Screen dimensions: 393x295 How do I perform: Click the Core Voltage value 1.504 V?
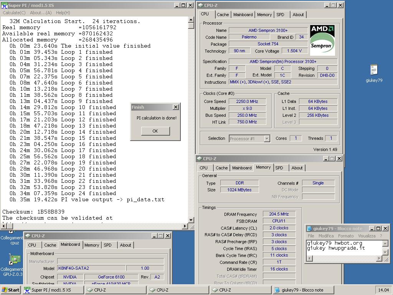[x=294, y=51]
